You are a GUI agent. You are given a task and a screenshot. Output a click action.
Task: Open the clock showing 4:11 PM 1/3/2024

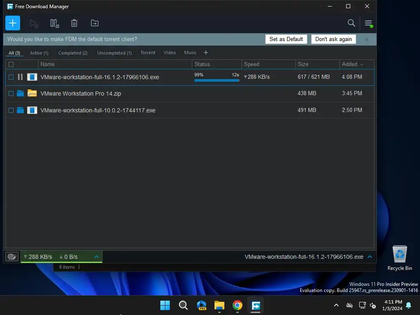tap(393, 305)
